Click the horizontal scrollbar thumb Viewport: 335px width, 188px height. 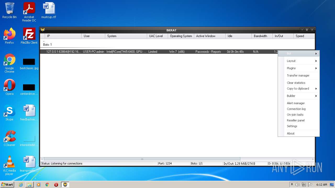[142, 159]
